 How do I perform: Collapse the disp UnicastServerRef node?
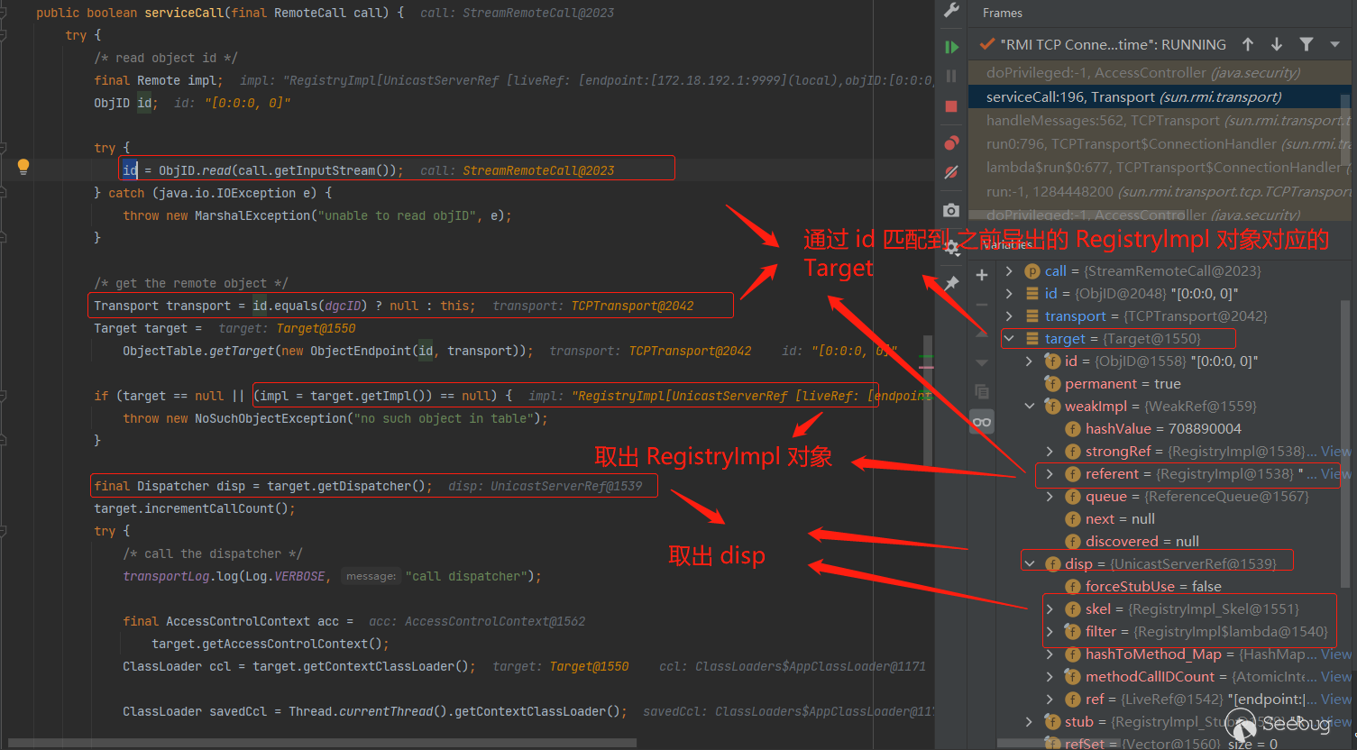[x=1030, y=564]
